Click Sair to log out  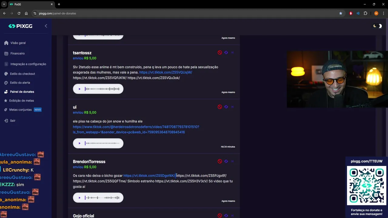pyautogui.click(x=12, y=121)
